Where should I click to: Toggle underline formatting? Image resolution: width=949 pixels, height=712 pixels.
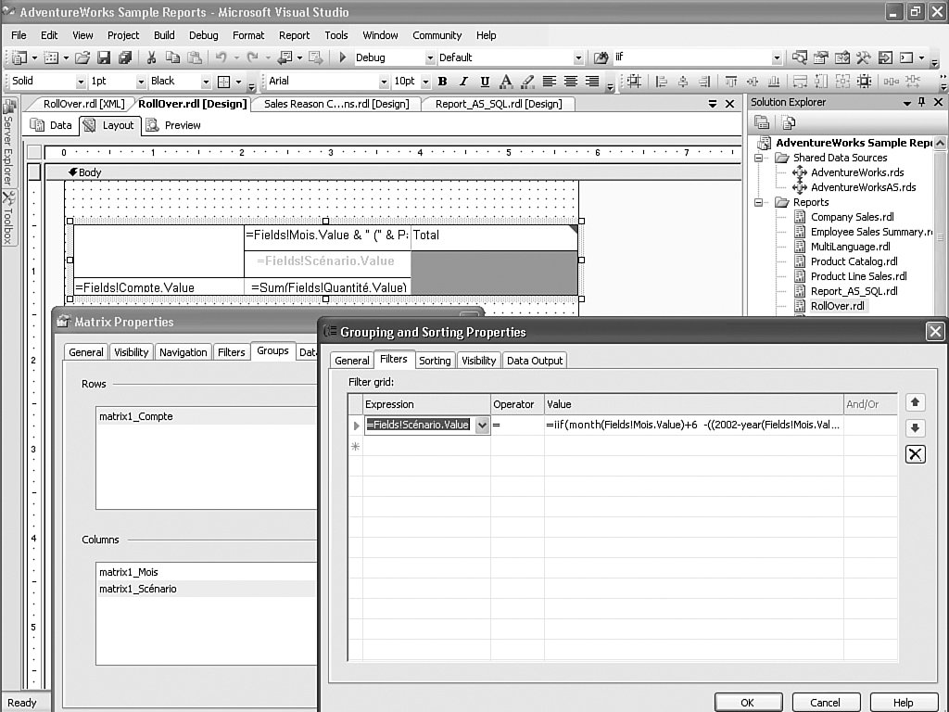point(485,82)
